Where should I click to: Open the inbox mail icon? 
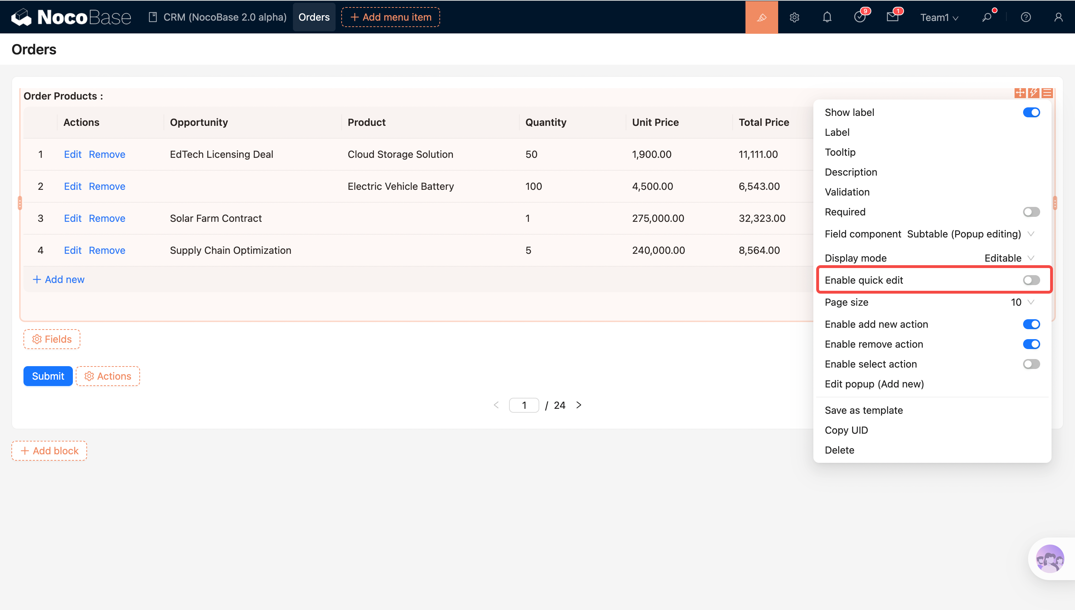[x=892, y=17]
